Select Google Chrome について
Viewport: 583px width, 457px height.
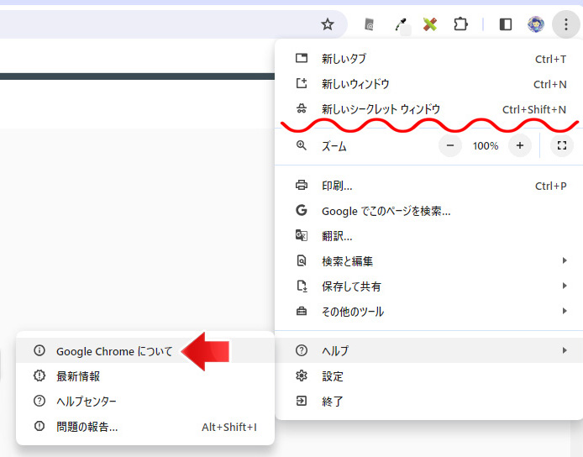[x=145, y=351]
